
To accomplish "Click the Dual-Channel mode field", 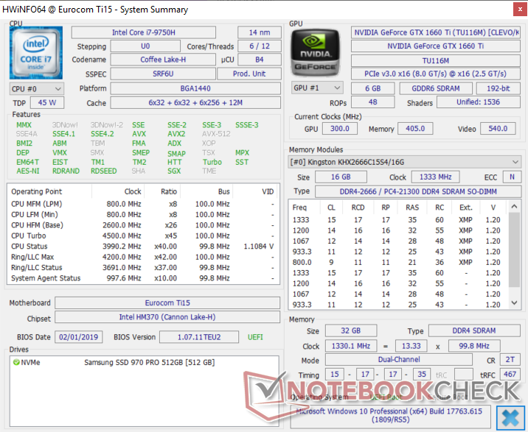I will 399,360.
